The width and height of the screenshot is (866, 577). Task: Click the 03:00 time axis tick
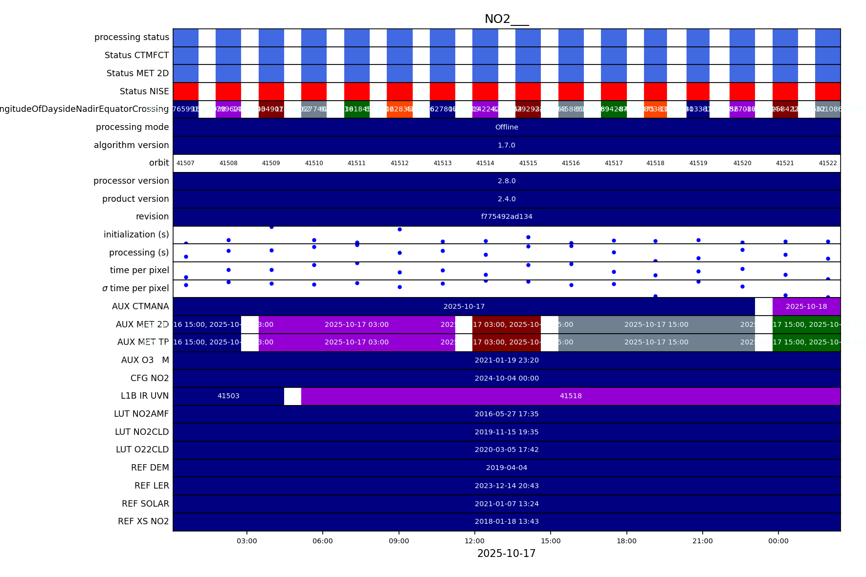pos(246,541)
